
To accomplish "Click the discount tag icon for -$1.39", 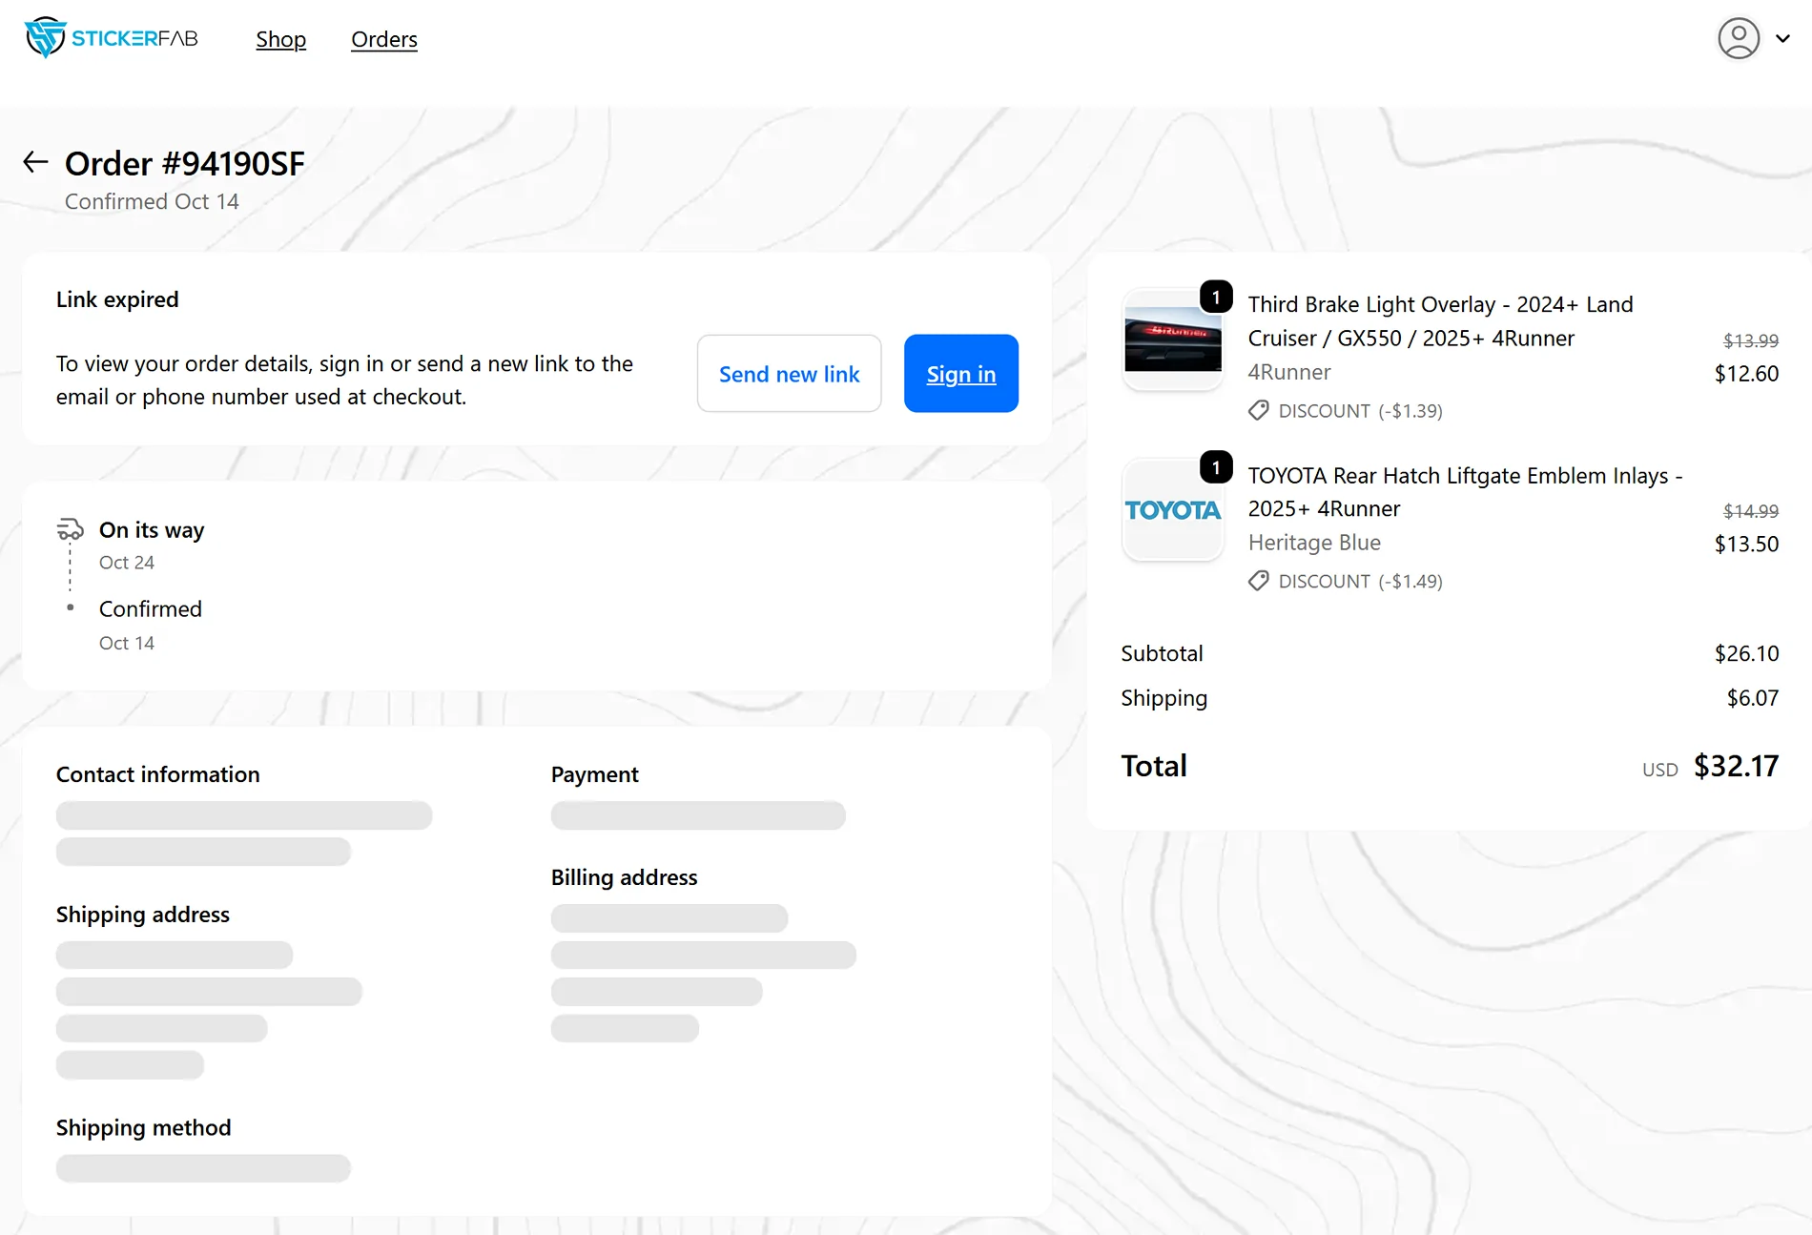I will pos(1259,411).
